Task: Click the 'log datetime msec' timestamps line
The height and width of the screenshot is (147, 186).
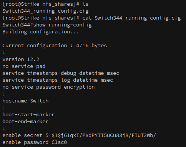Action: tap(58, 80)
